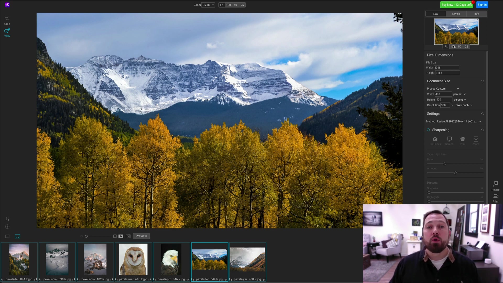Switch to the Levels tab

456,14
